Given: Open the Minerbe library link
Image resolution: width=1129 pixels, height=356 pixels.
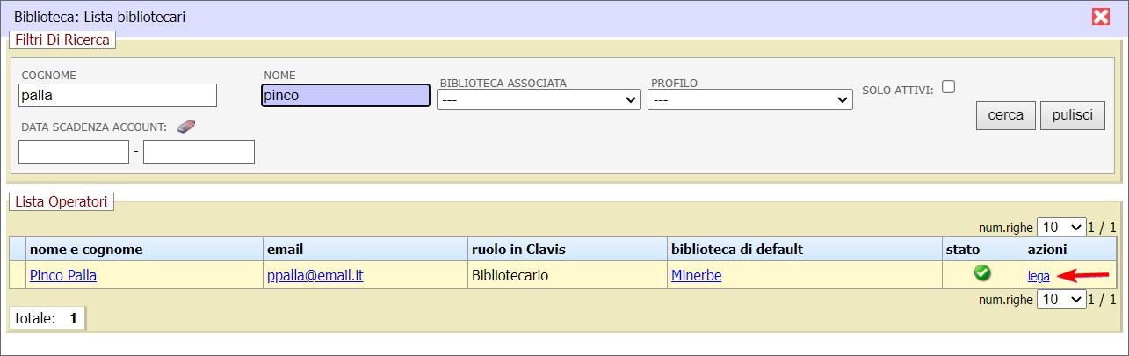Looking at the screenshot, I should [x=696, y=275].
